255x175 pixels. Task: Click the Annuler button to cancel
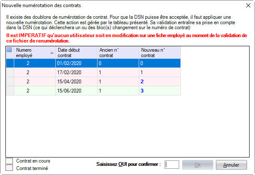[x=231, y=165]
